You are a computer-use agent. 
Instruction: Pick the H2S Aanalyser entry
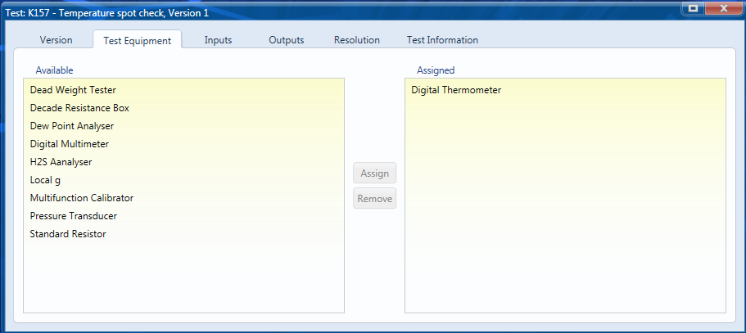coord(183,162)
